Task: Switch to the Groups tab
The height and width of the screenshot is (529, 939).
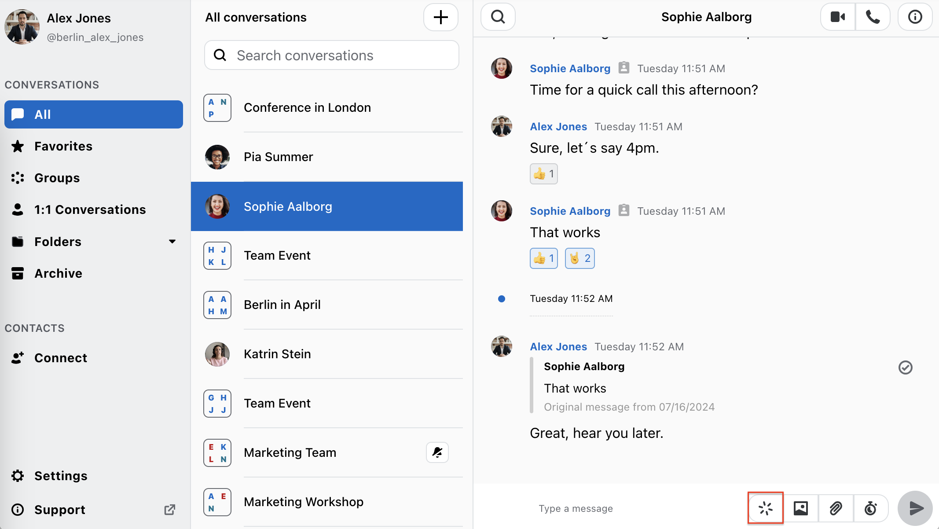Action: (x=57, y=178)
